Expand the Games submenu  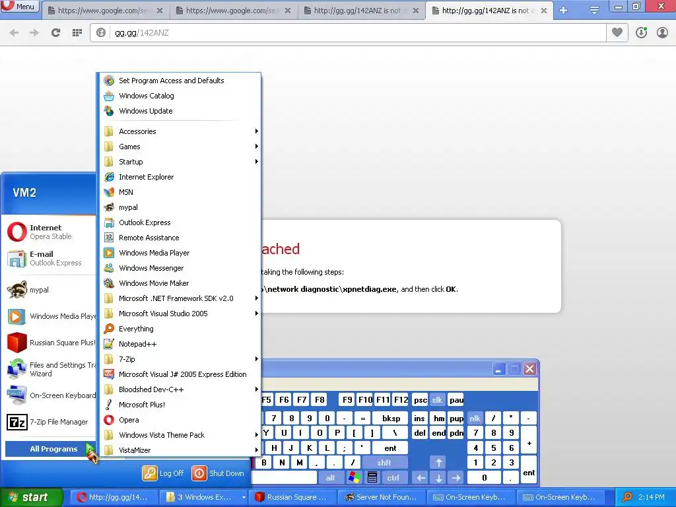(x=179, y=147)
